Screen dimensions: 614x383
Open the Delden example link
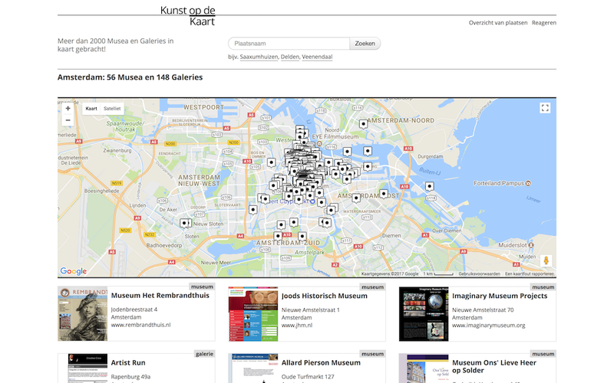pos(290,57)
